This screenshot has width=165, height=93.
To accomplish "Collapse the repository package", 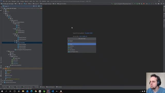I will click(x=13, y=29).
